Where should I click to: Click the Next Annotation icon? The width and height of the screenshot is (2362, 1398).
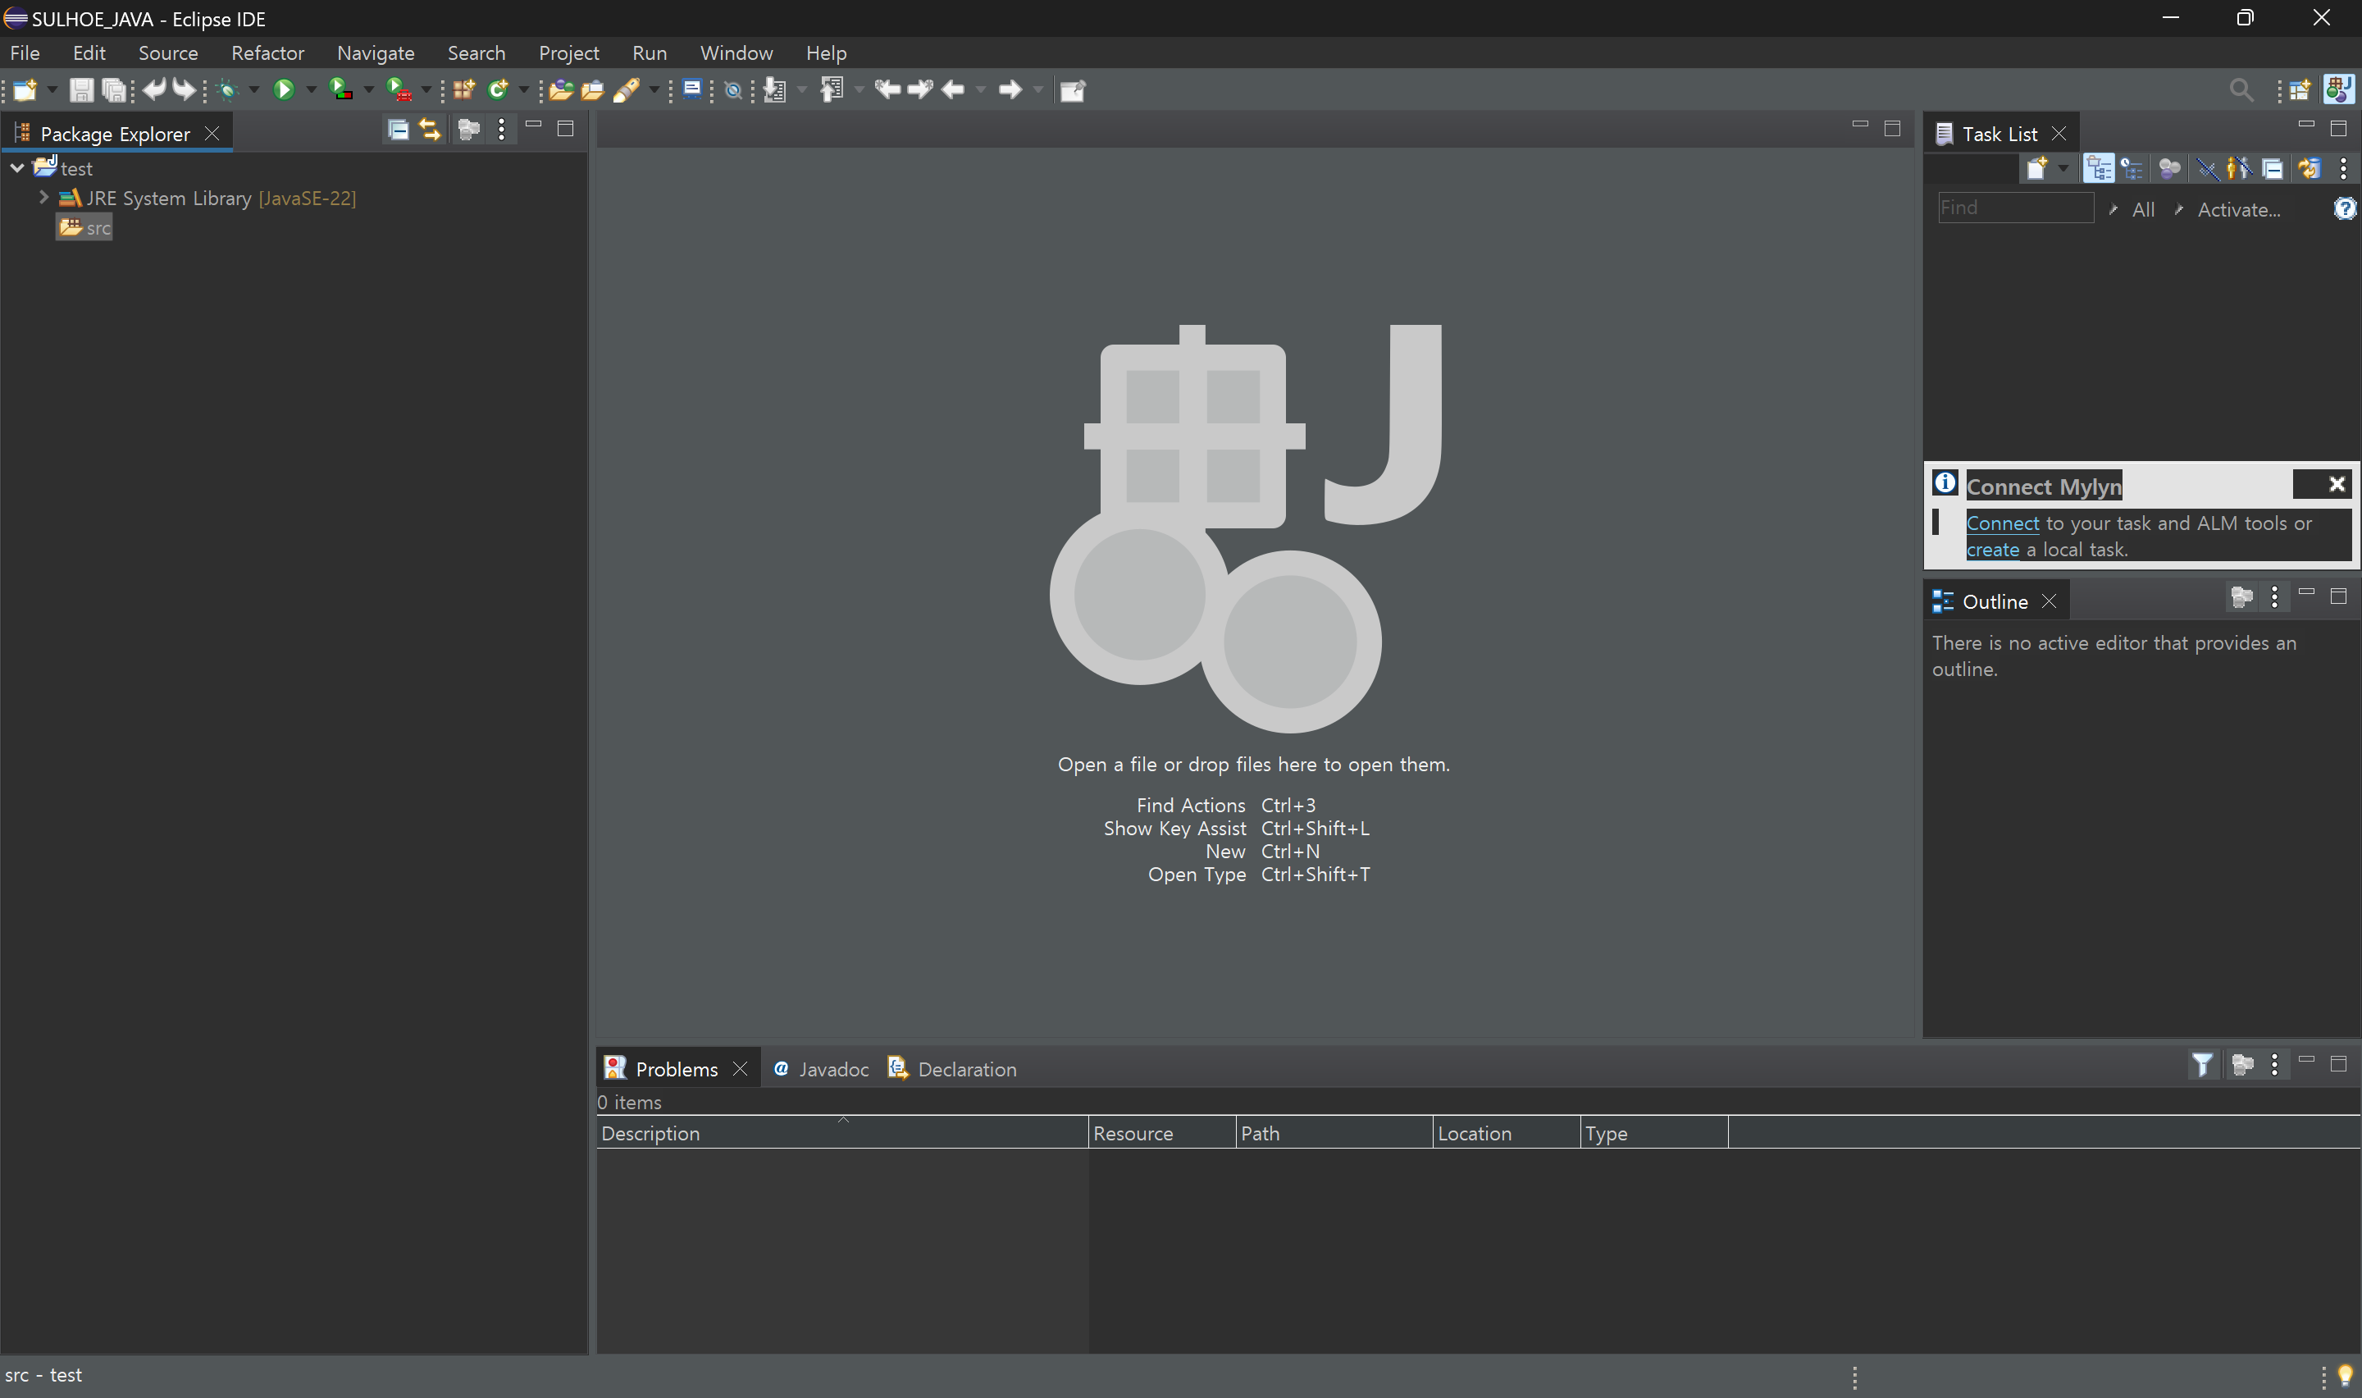775,89
